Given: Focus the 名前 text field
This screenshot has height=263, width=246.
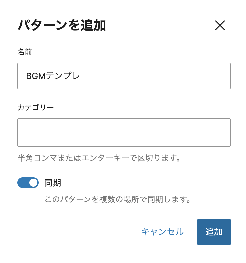Looking at the screenshot, I should tap(124, 76).
